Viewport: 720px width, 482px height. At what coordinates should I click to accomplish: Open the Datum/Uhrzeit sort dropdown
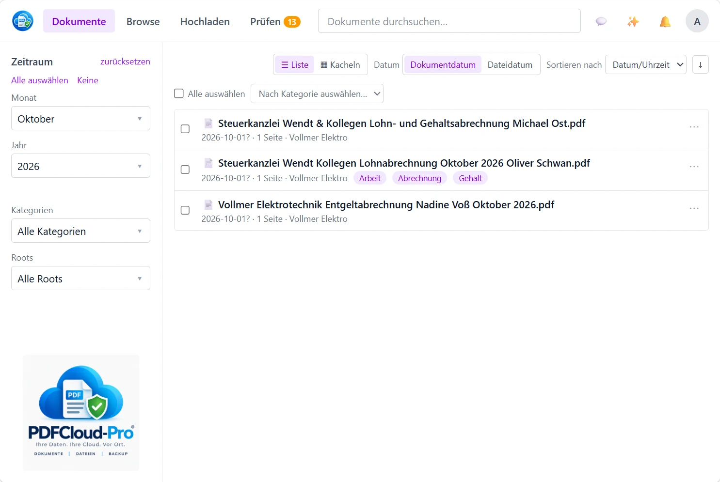coord(646,64)
